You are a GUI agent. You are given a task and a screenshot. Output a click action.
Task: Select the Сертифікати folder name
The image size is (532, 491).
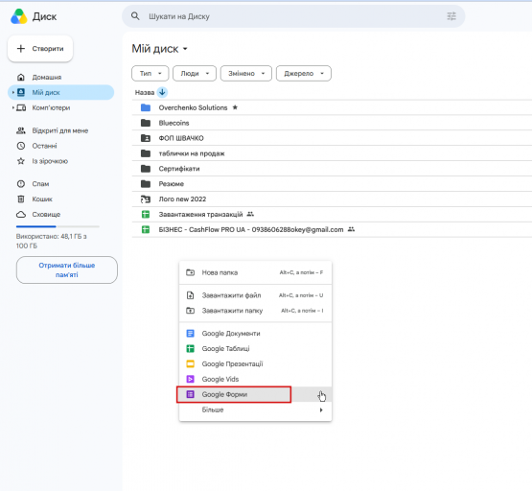[x=179, y=169]
